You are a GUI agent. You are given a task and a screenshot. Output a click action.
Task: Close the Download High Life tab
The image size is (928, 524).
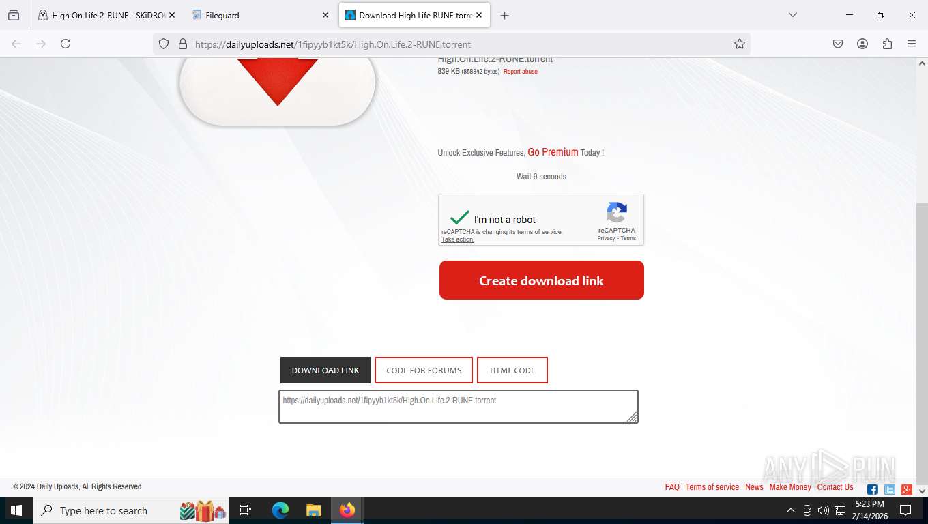coord(479,15)
